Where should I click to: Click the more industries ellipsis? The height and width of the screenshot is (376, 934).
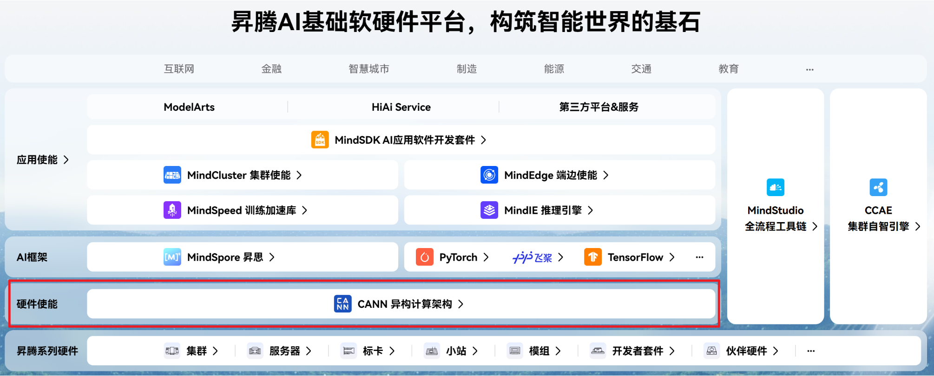810,70
